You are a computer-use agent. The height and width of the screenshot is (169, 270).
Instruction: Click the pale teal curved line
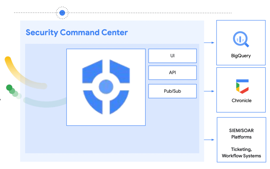tap(45, 103)
